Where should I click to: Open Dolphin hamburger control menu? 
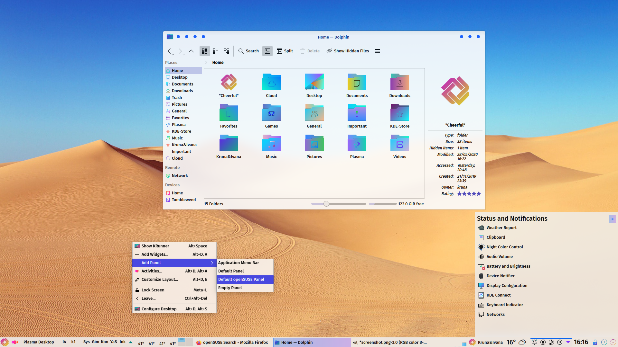(378, 51)
